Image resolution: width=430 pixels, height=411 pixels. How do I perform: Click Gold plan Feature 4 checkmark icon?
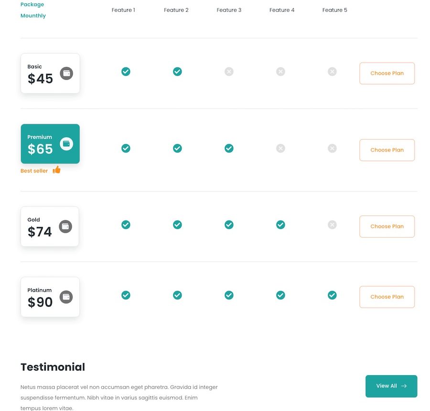click(280, 225)
